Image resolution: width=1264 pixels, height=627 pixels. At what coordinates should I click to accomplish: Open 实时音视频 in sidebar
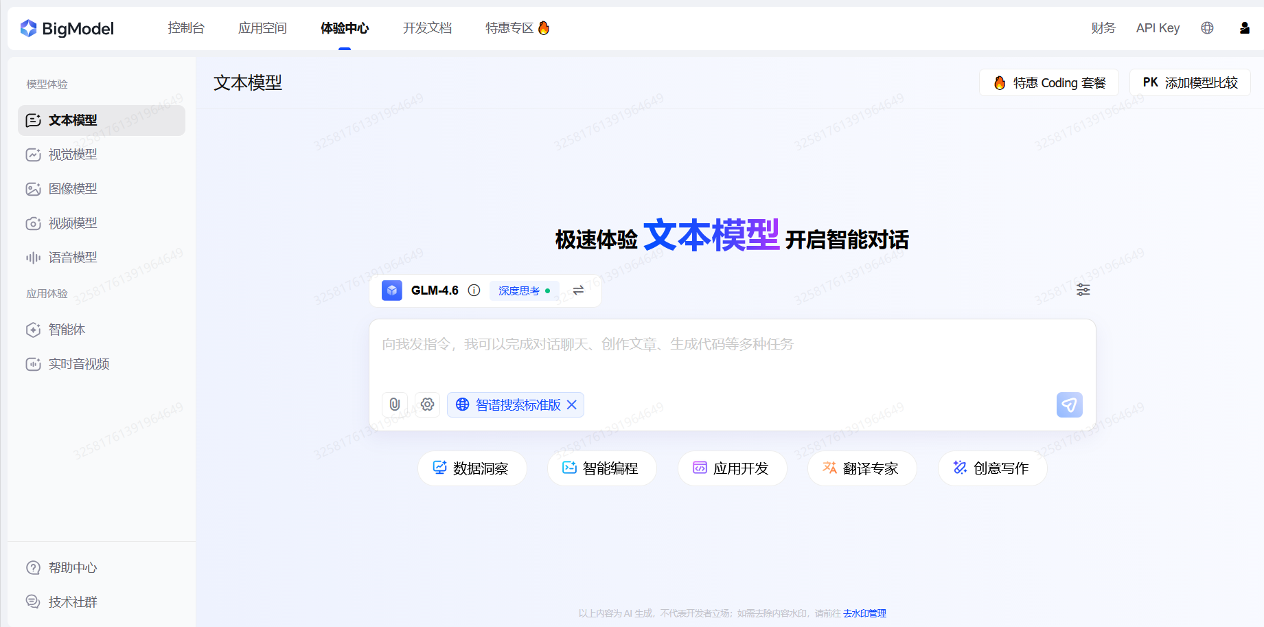(x=102, y=364)
